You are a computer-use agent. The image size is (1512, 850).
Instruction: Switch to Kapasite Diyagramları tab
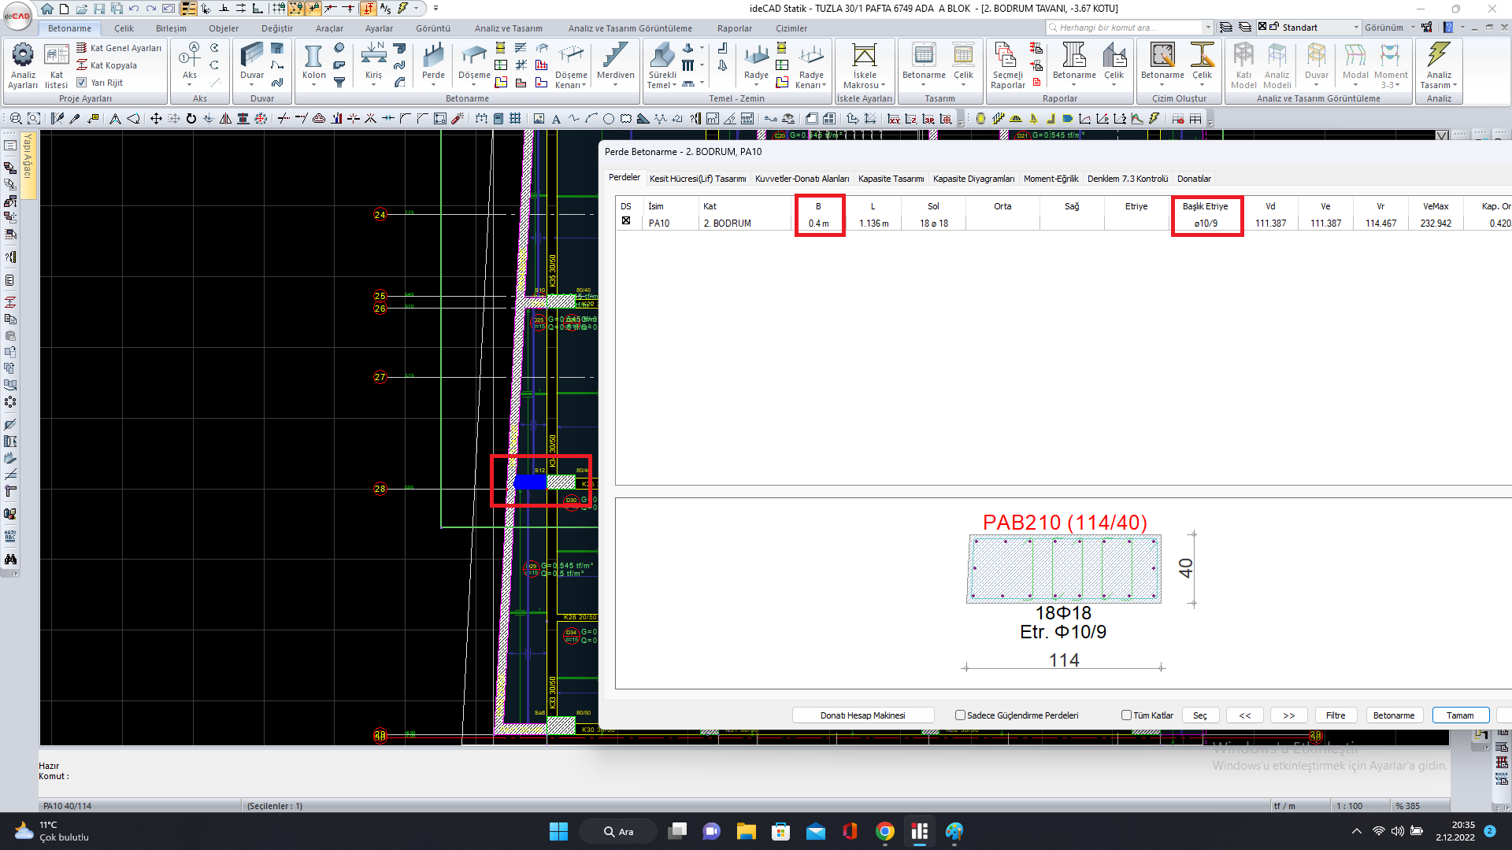(973, 179)
